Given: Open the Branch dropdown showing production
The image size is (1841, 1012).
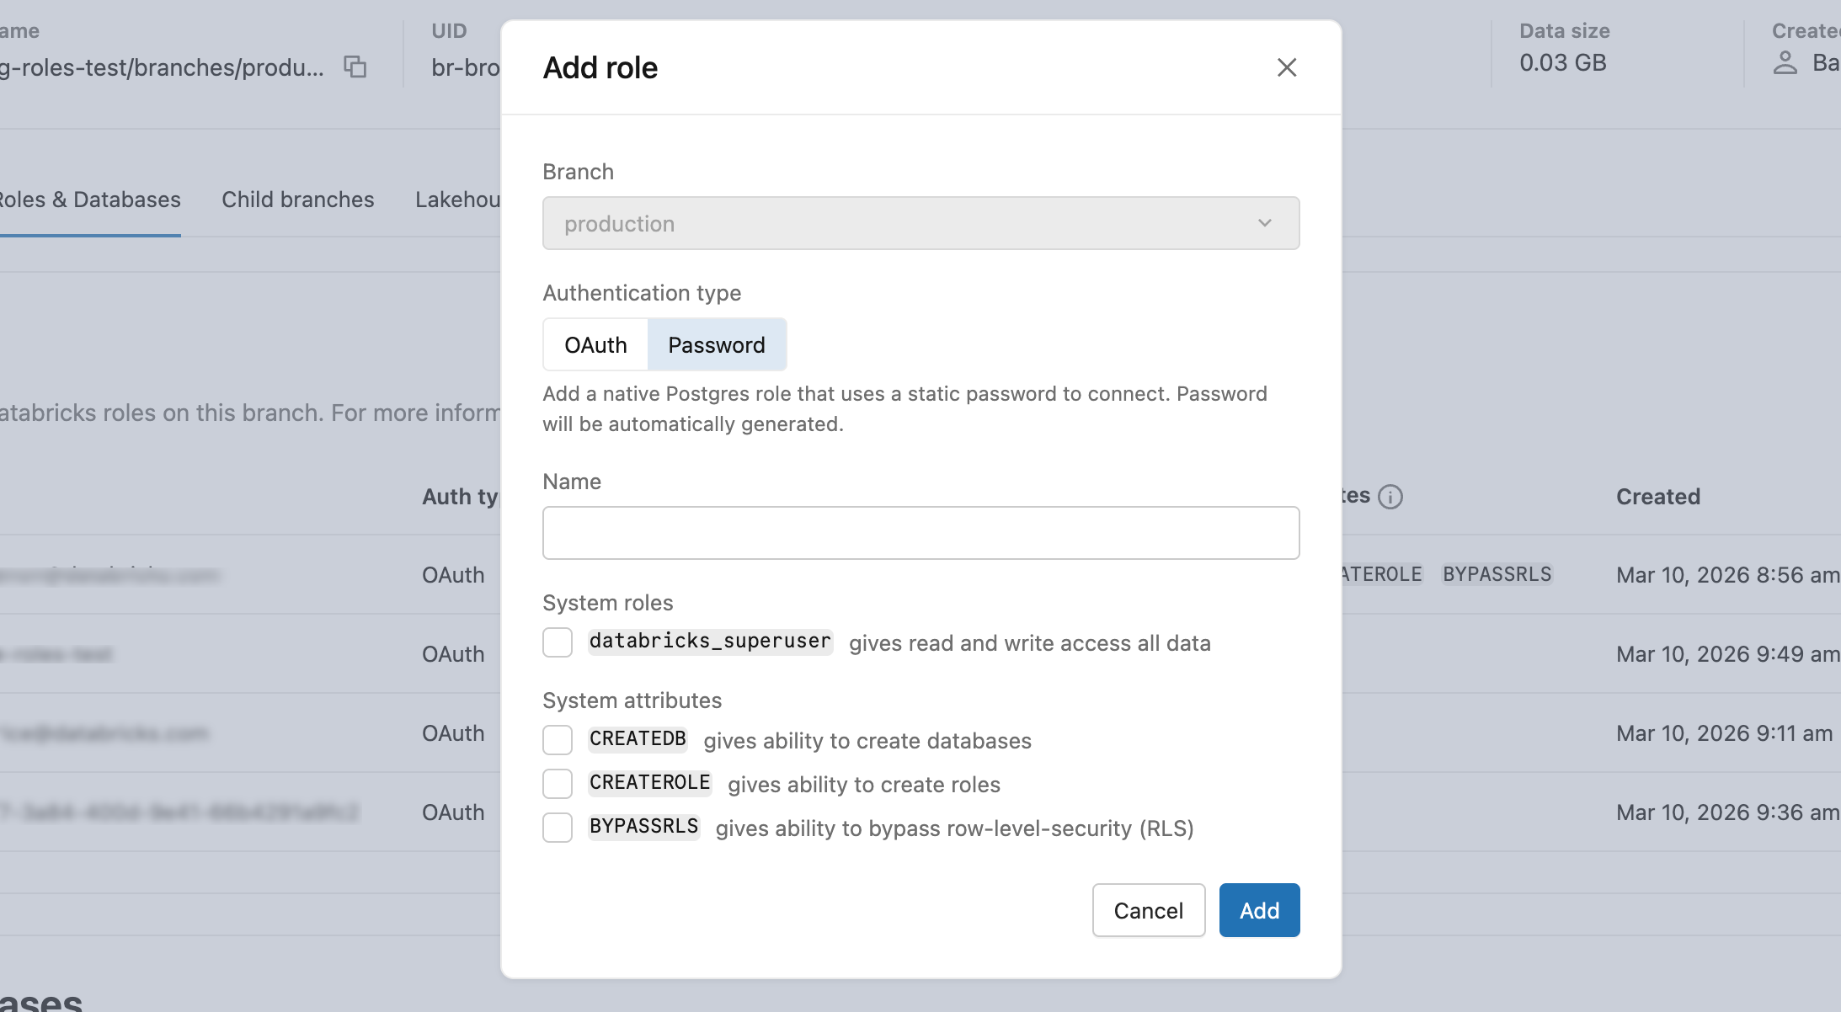Looking at the screenshot, I should (920, 223).
